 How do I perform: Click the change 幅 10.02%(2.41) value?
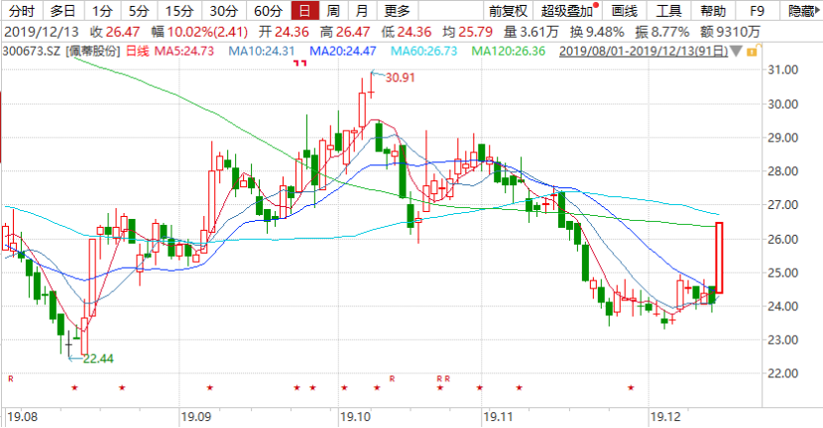click(x=200, y=32)
